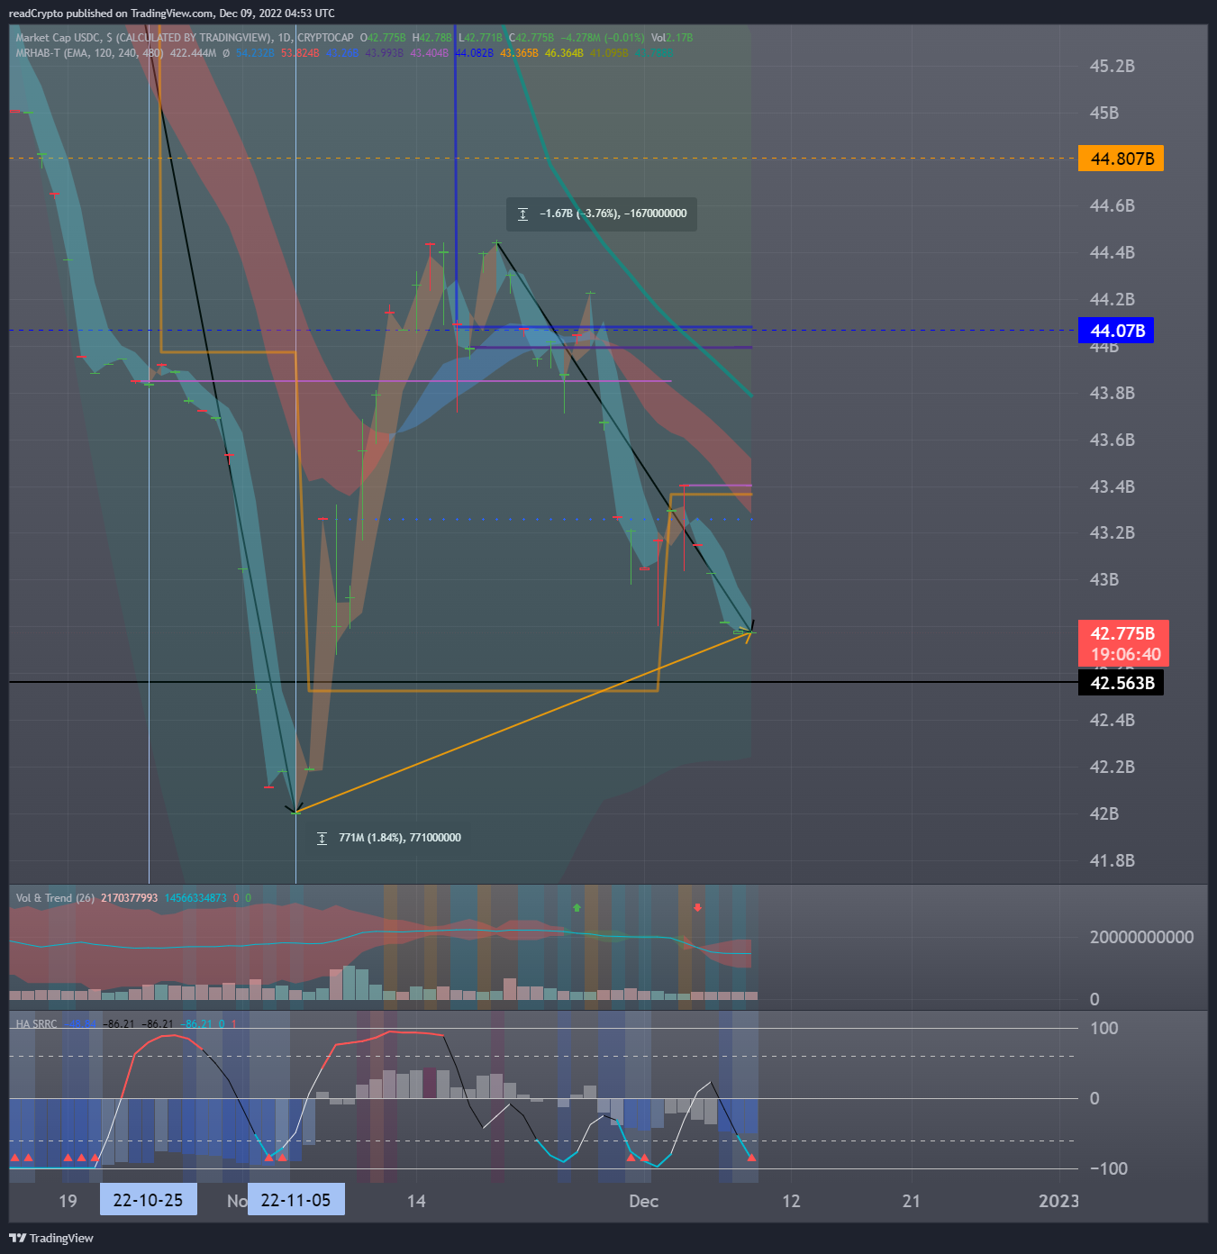Click the −100 value on the HA SRRC scale
The image size is (1217, 1254).
[x=1108, y=1168]
